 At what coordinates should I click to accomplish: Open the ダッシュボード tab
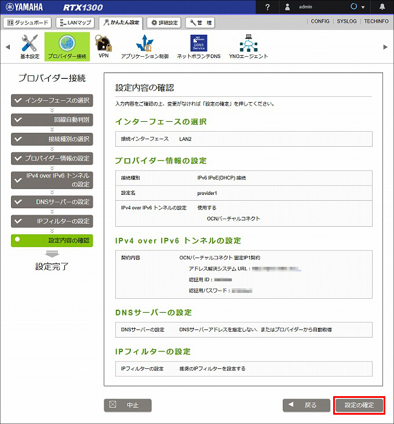[27, 23]
